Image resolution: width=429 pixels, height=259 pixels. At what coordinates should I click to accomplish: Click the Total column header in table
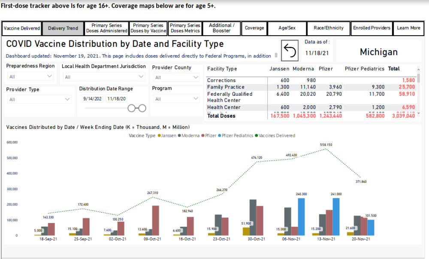point(393,69)
